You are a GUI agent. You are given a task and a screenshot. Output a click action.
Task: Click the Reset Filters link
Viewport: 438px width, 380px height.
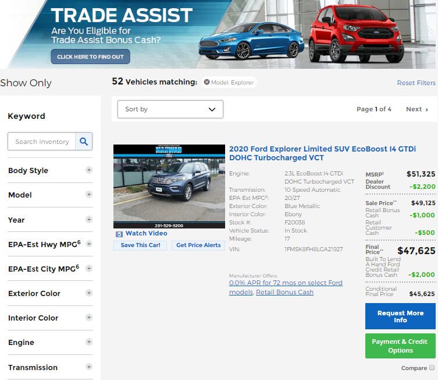point(416,83)
